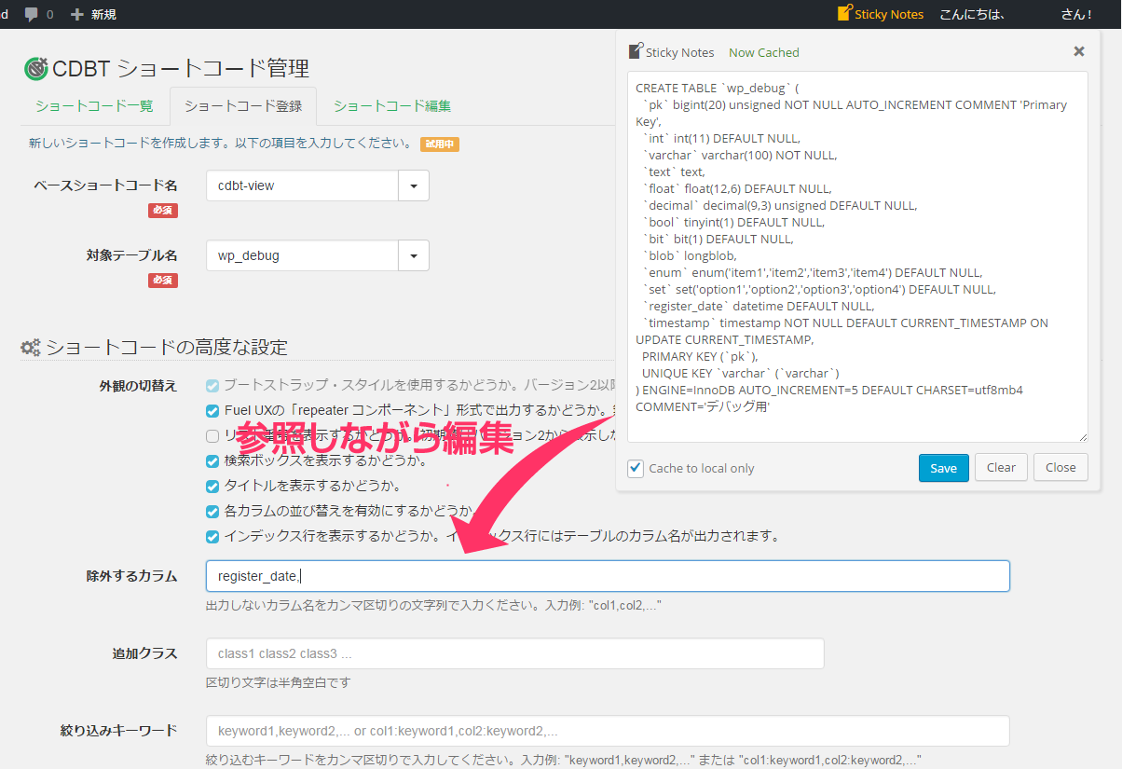Disable the Cache to local only checkbox

pos(635,468)
